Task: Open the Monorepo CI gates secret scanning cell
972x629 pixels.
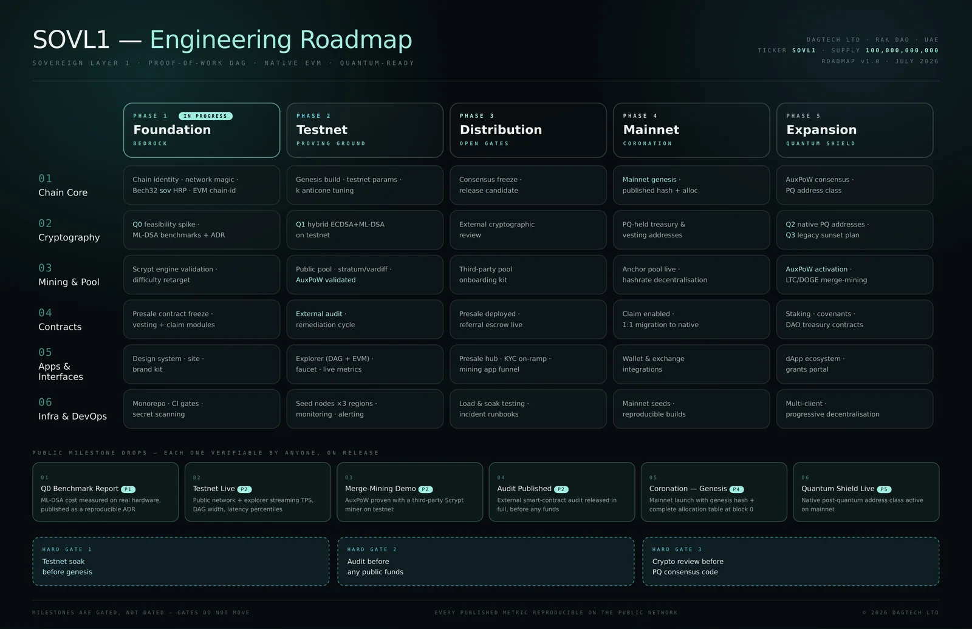Action: [202, 409]
